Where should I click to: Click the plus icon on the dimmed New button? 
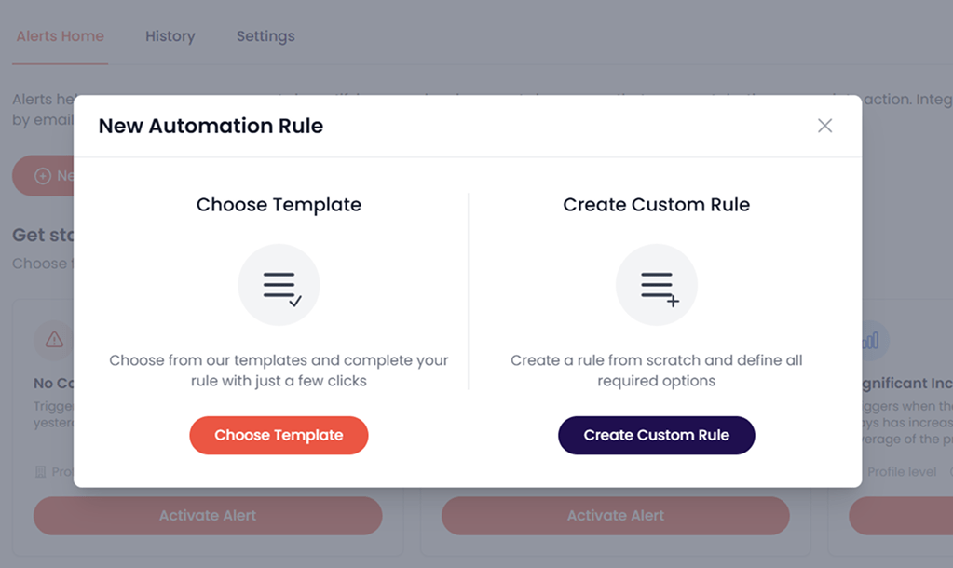click(42, 176)
